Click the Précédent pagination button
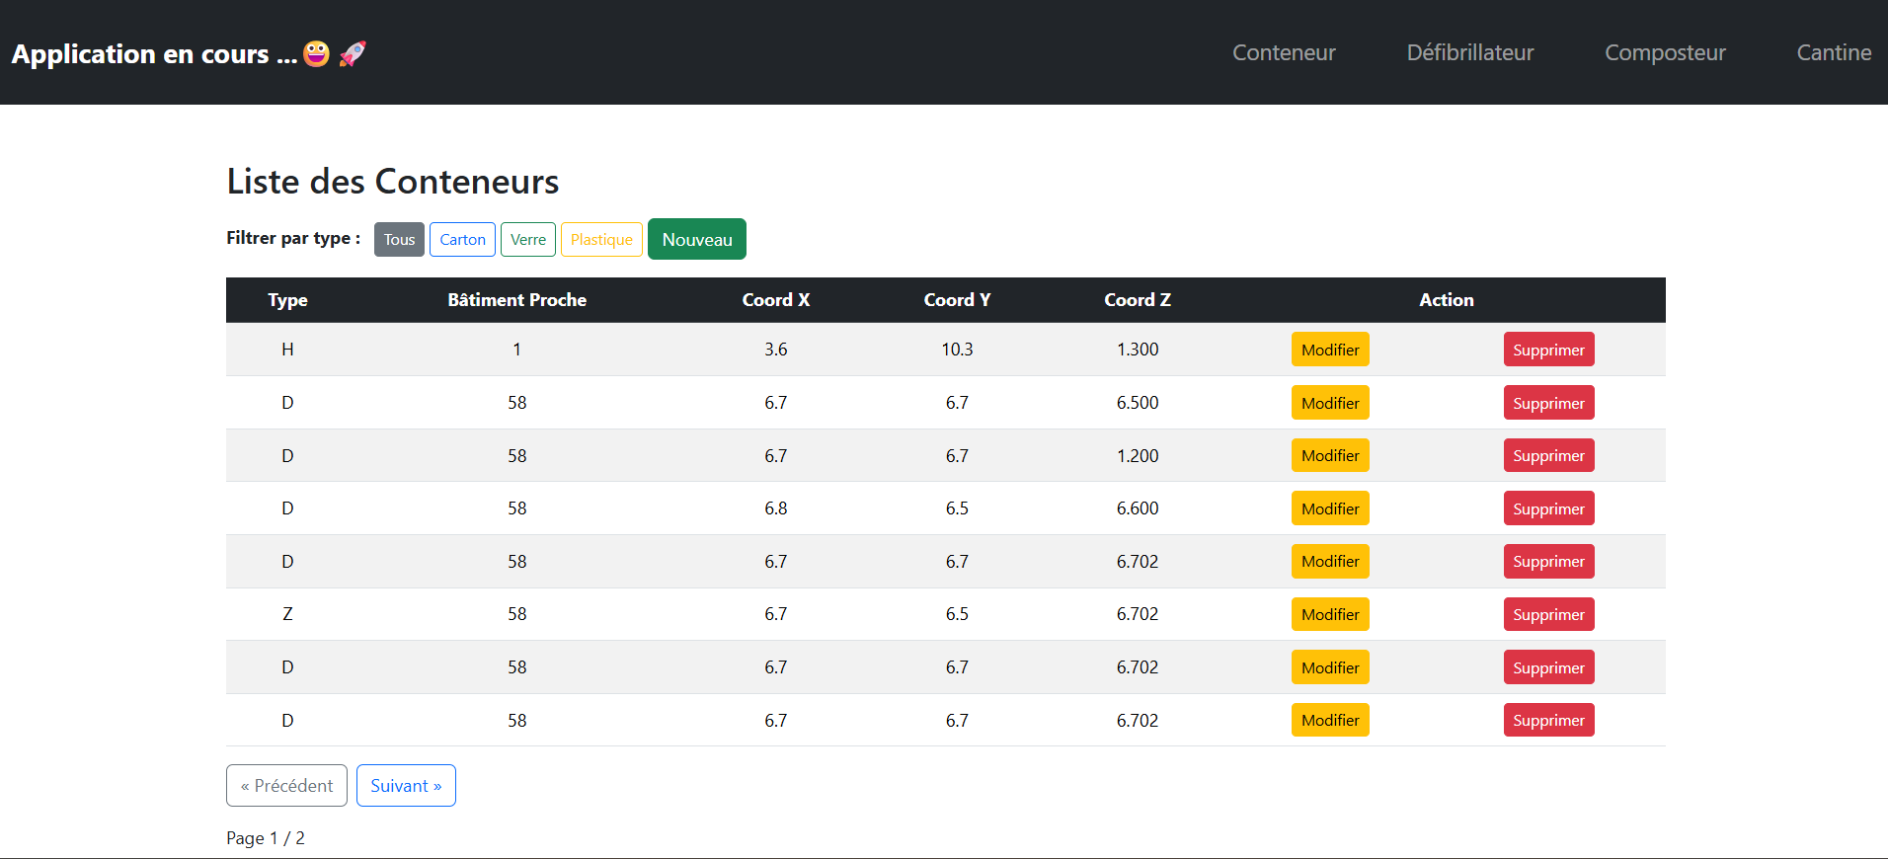The width and height of the screenshot is (1888, 859). pyautogui.click(x=286, y=786)
